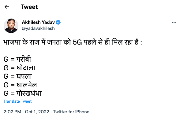Click the Tweet header title
This screenshot has width=180, height=117.
tap(29, 7)
